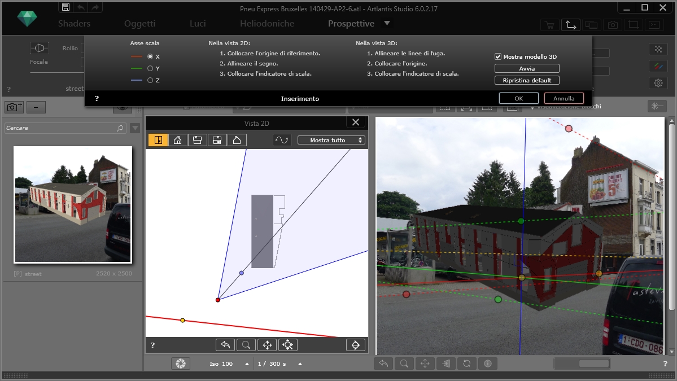The width and height of the screenshot is (677, 381).
Task: Click the refresh icon under the 3D preview
Action: [x=467, y=364]
